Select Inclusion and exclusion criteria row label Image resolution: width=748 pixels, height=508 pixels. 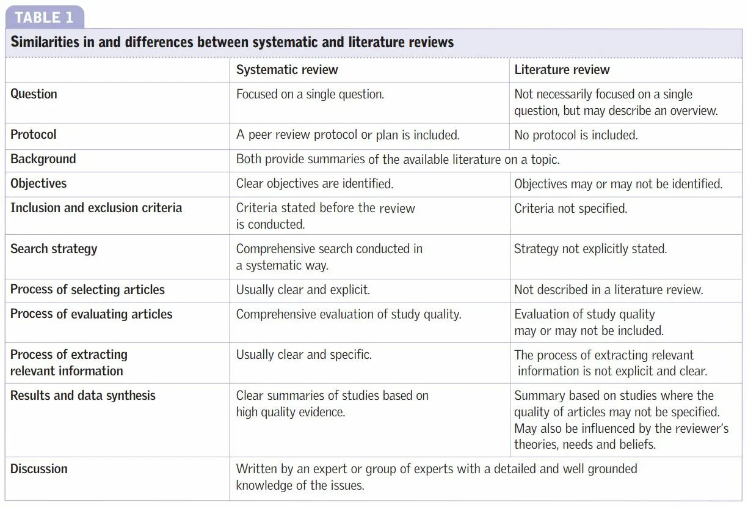[x=96, y=208]
